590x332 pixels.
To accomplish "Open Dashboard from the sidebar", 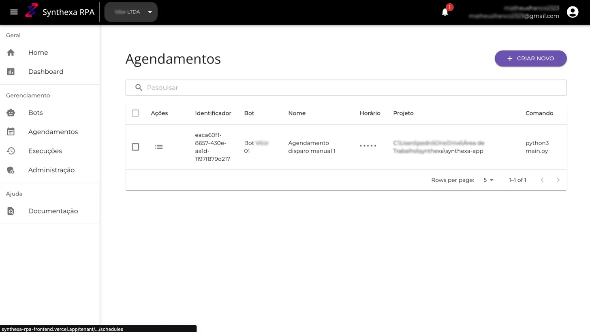I will pos(49,72).
